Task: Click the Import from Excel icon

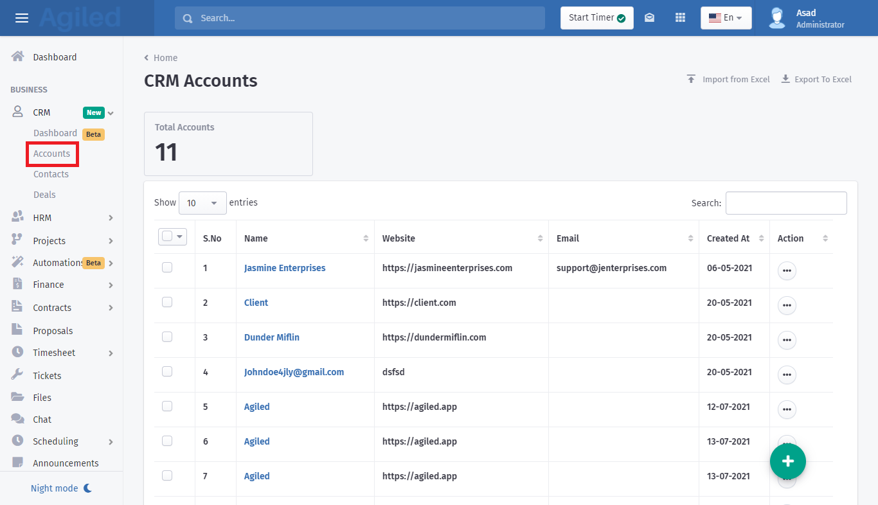Action: 691,79
